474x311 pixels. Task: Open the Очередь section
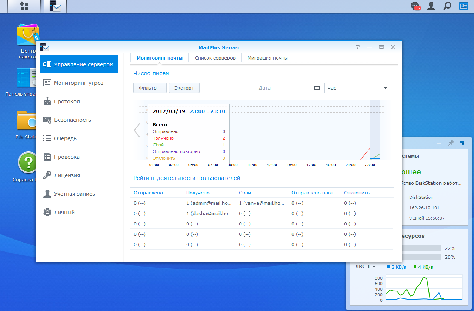79,138
